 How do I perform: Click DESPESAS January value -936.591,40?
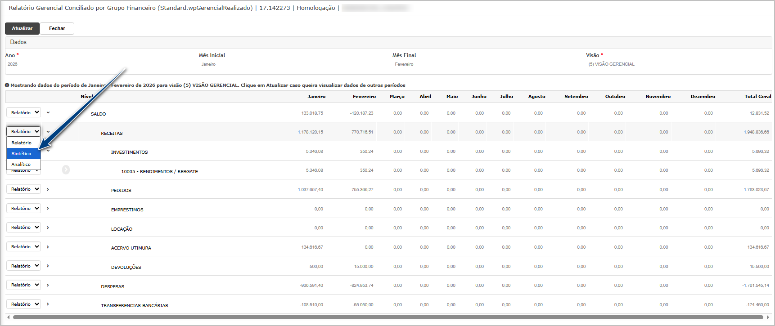click(311, 286)
